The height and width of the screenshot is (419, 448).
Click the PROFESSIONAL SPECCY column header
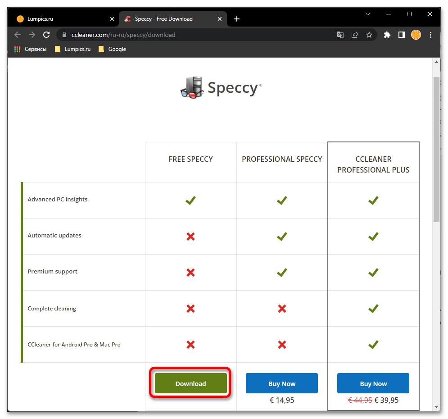pyautogui.click(x=282, y=159)
